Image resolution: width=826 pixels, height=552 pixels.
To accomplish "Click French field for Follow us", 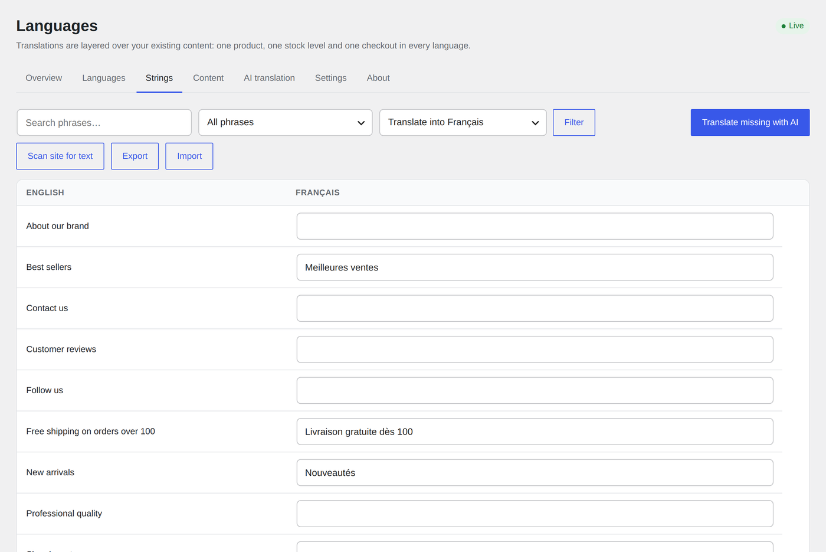I will coord(535,390).
